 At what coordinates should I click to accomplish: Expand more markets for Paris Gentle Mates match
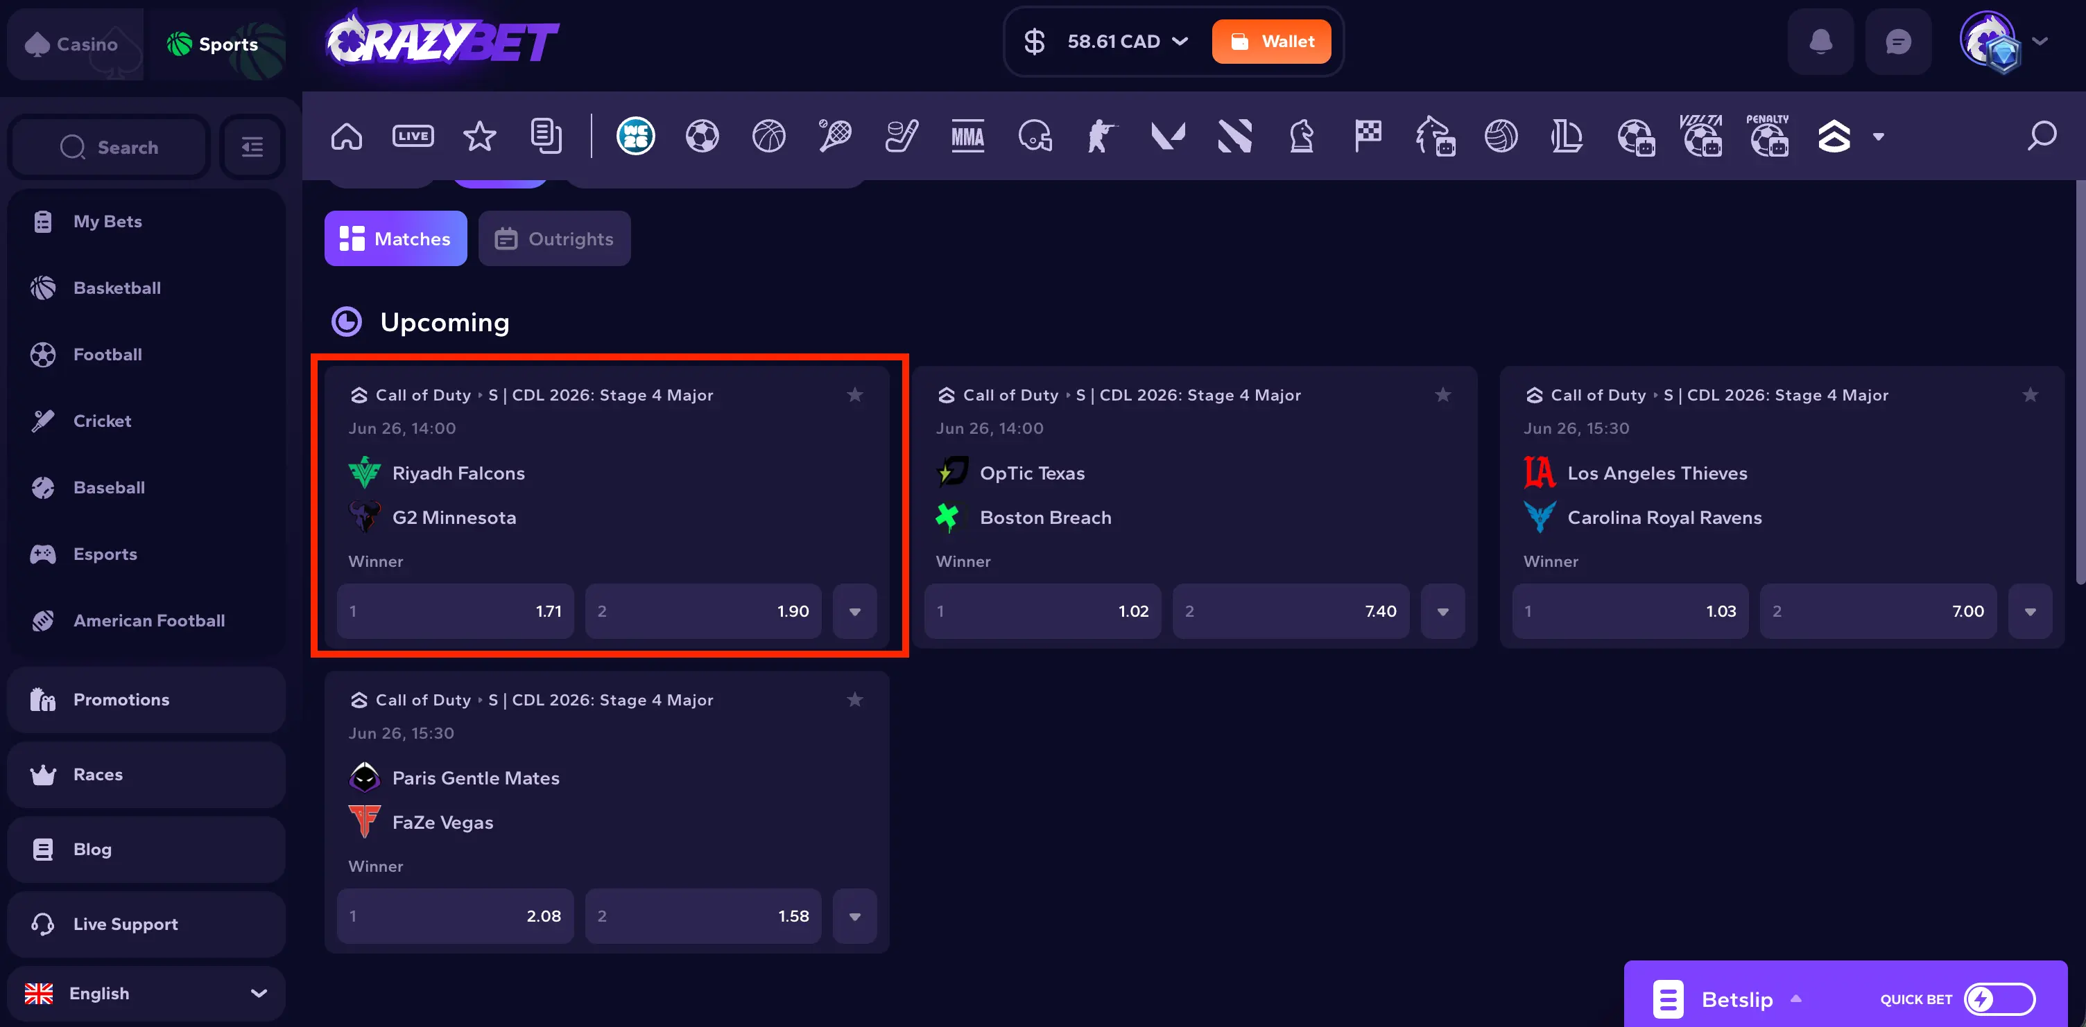coord(855,916)
